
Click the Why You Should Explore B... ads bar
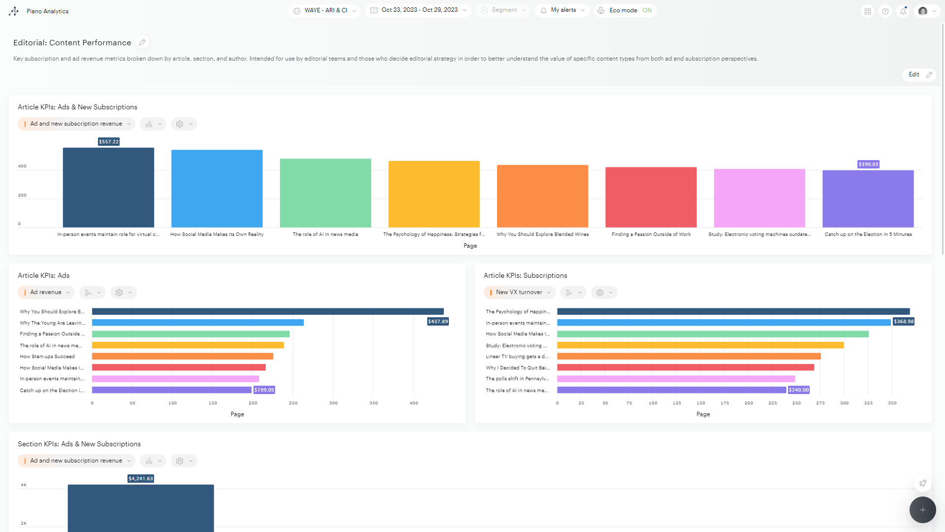(x=268, y=312)
